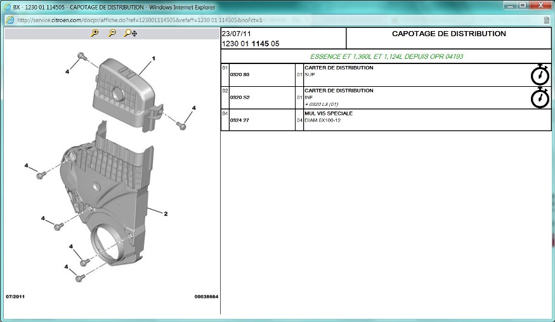Click the 07/2011 diagram date label
Image resolution: width=555 pixels, height=322 pixels.
coord(15,297)
